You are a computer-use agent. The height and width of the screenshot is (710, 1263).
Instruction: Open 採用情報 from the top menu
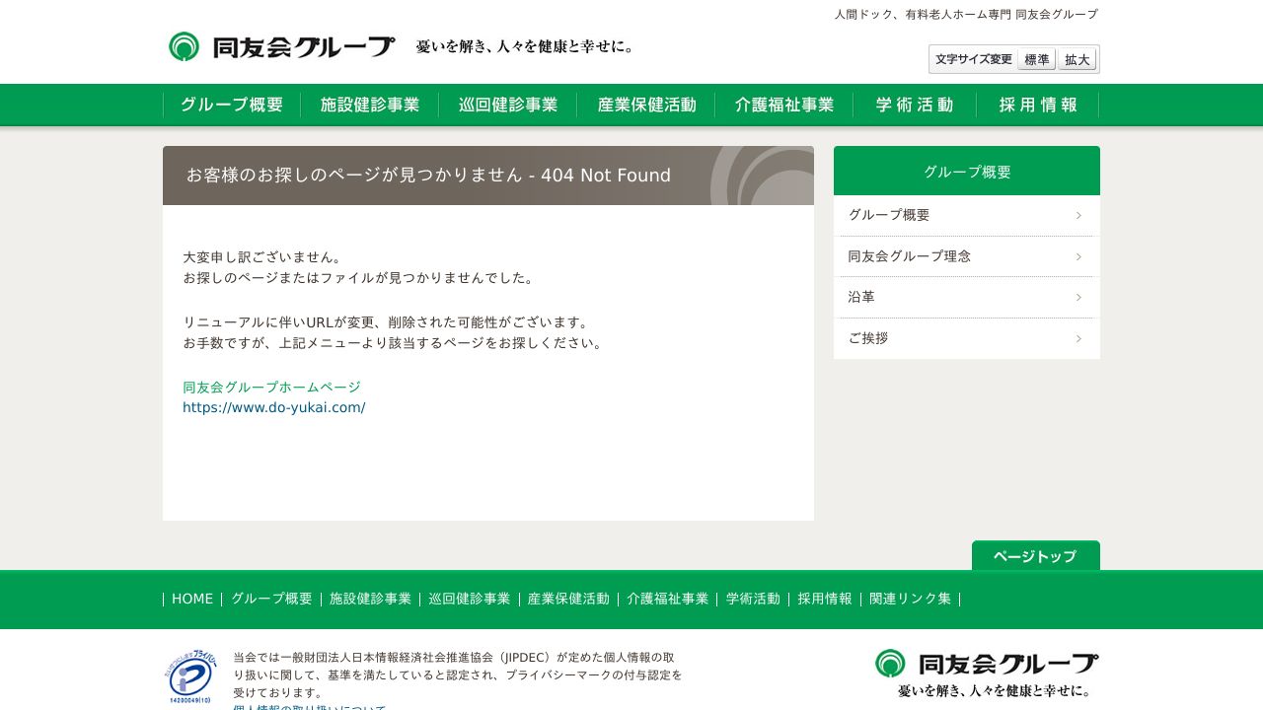pyautogui.click(x=1037, y=105)
